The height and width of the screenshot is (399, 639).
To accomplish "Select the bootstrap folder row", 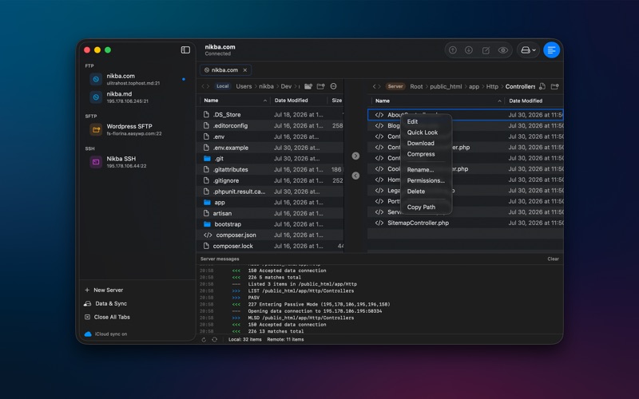I will [x=272, y=224].
